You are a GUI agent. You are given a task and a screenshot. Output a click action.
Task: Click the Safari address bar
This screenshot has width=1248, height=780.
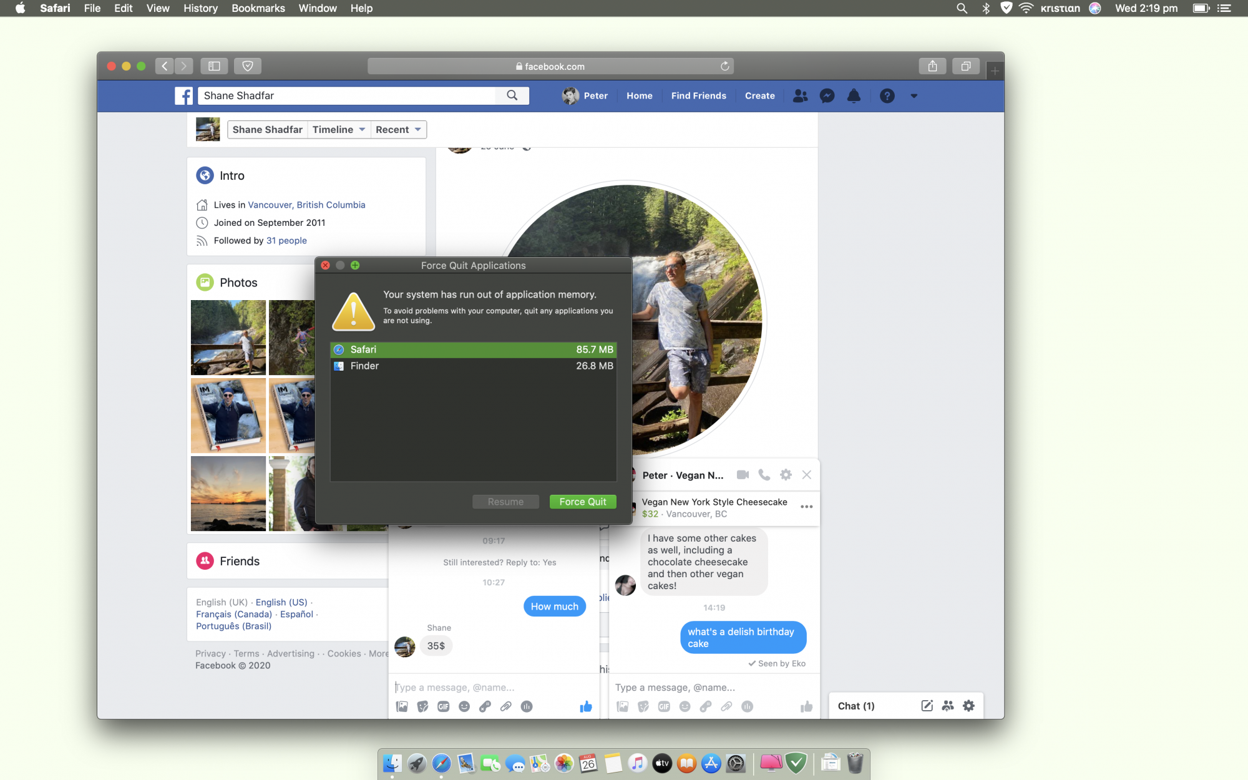(x=550, y=66)
